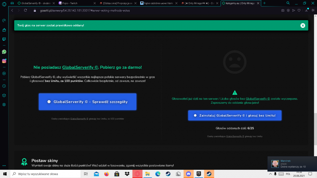Open Dropbox from taskbar
Screen dimensions: 317x178
tap(127, 174)
